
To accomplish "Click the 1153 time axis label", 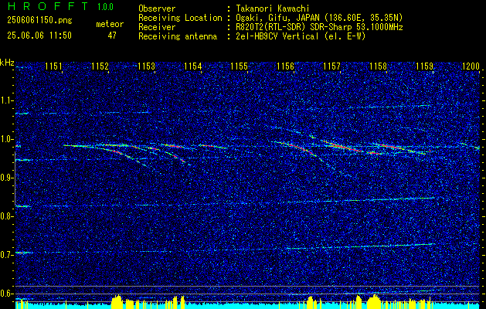I will pyautogui.click(x=146, y=66).
